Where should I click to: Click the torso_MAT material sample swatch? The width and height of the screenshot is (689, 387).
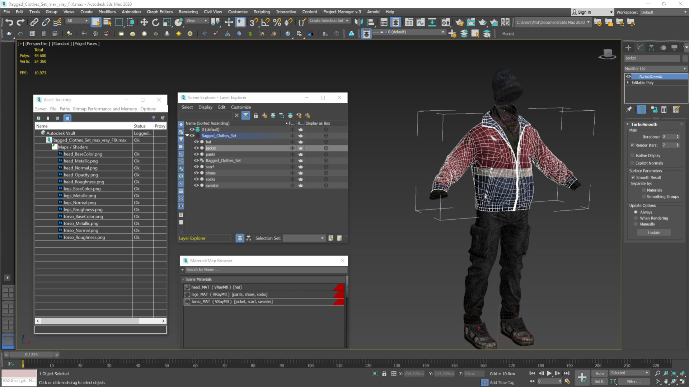(187, 302)
